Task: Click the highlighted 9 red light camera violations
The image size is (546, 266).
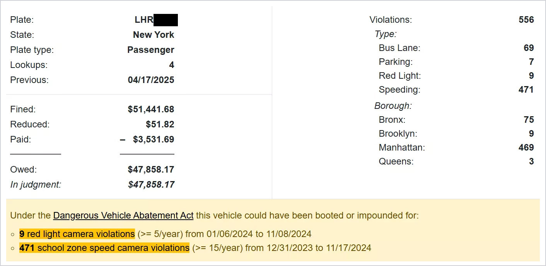Action: 77,234
